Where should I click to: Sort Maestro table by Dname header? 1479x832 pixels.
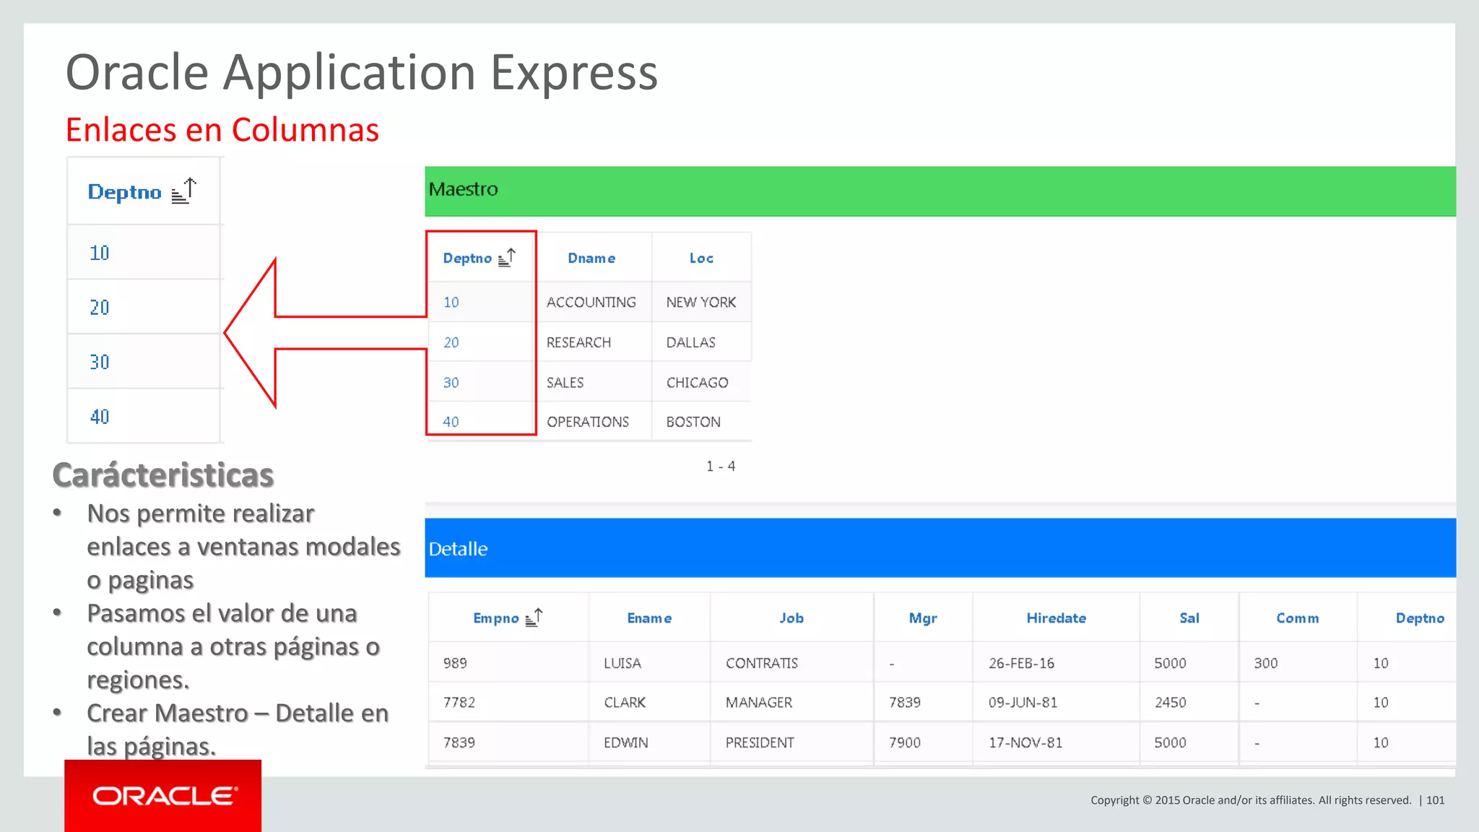[x=591, y=259]
